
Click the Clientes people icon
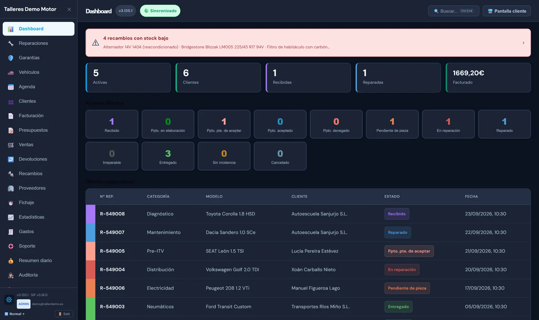[x=11, y=101]
